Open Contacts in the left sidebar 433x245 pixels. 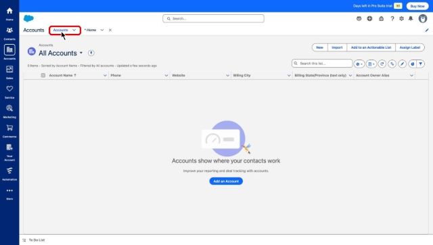pos(9,33)
